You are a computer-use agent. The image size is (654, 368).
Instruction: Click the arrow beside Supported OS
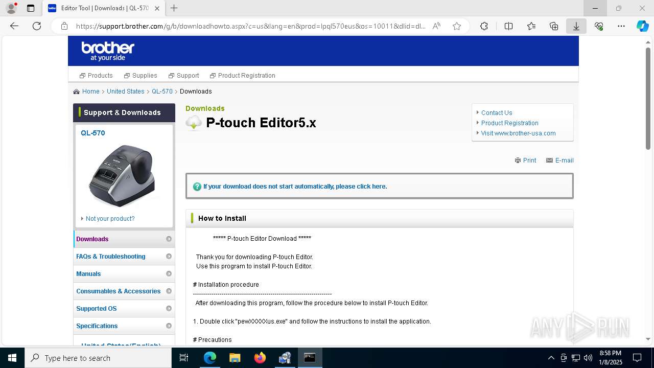coord(169,309)
